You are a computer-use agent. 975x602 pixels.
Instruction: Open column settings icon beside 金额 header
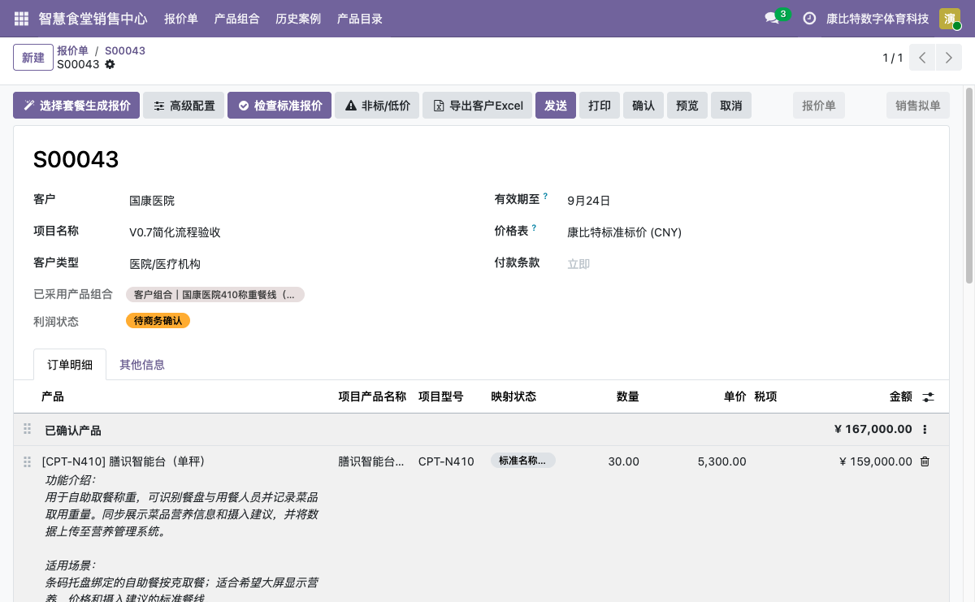(929, 397)
